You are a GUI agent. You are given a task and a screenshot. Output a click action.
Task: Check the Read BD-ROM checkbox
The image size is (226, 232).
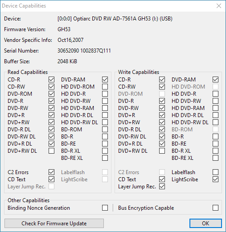point(105,130)
